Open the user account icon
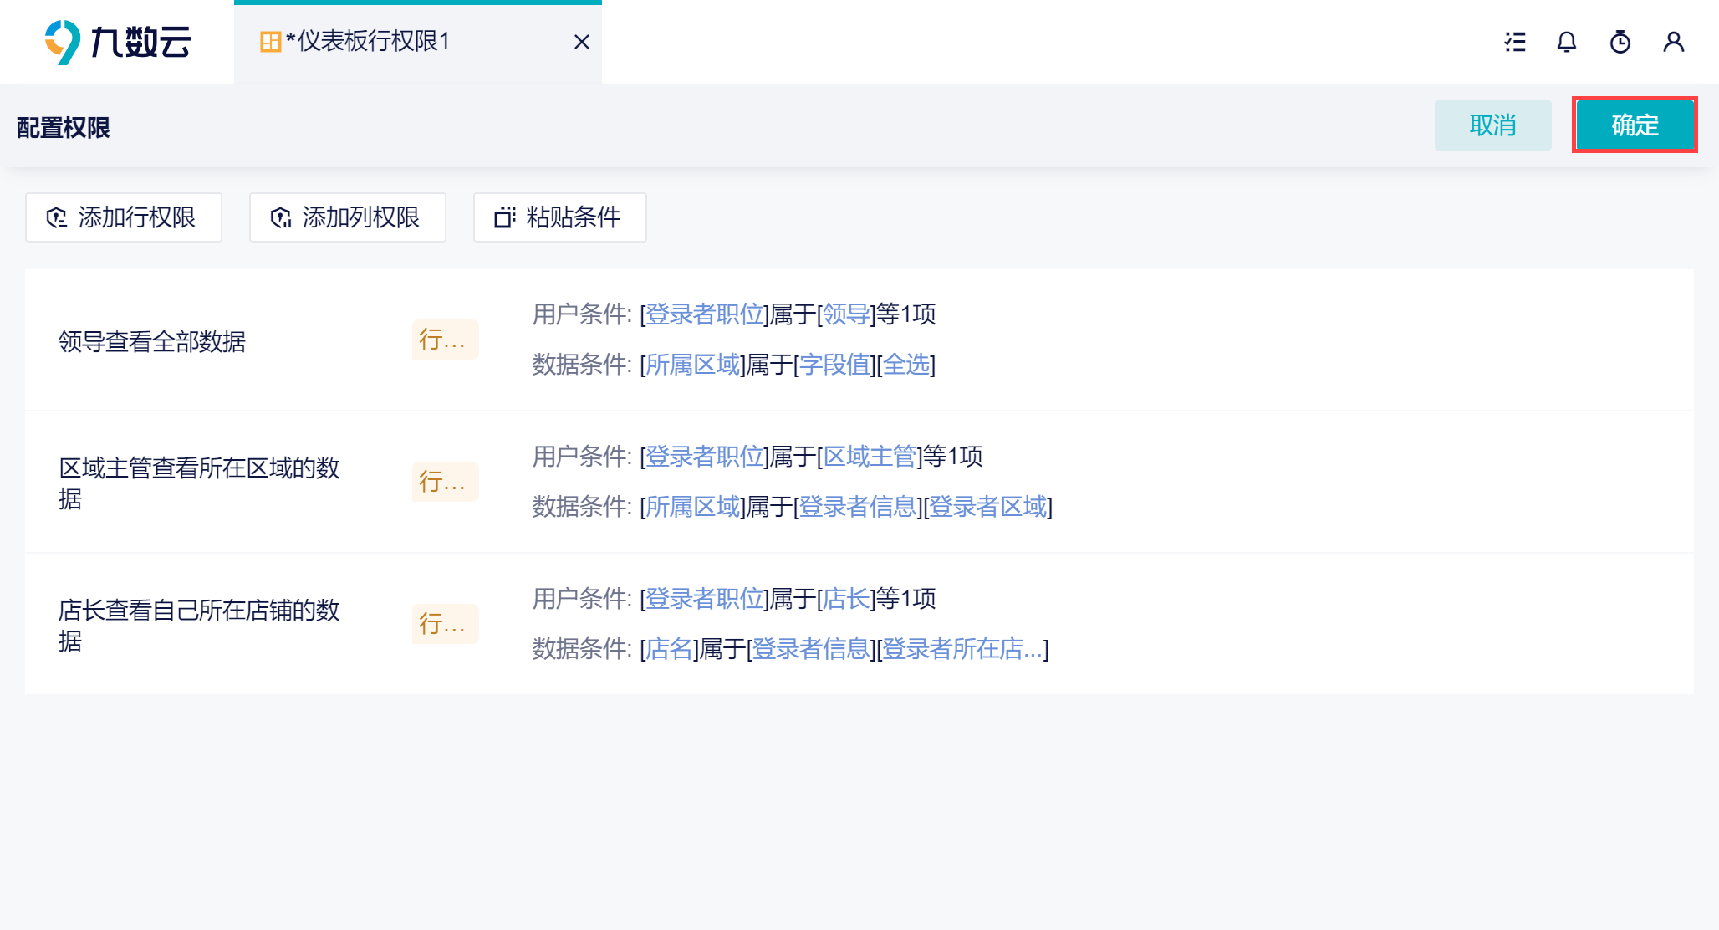 [1674, 42]
